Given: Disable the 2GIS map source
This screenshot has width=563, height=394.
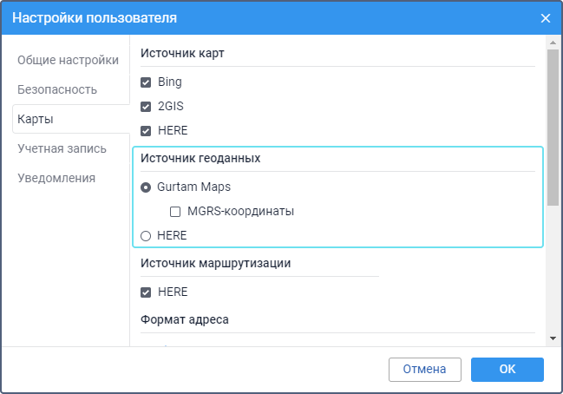Looking at the screenshot, I should [x=146, y=107].
